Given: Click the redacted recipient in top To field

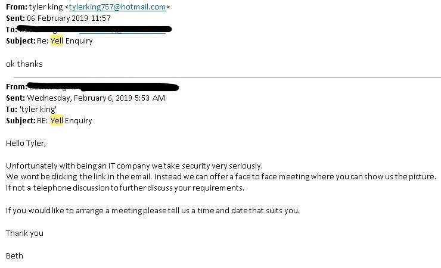Looking at the screenshot, I should point(95,29).
